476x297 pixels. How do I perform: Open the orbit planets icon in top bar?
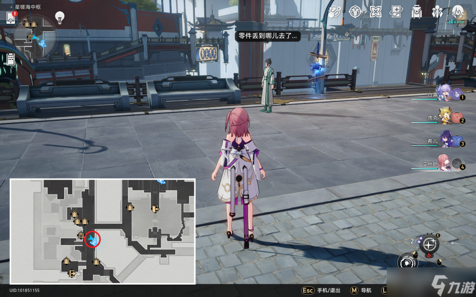(x=334, y=11)
